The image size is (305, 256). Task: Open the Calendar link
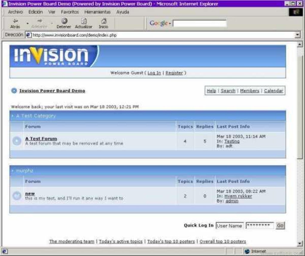click(x=274, y=91)
